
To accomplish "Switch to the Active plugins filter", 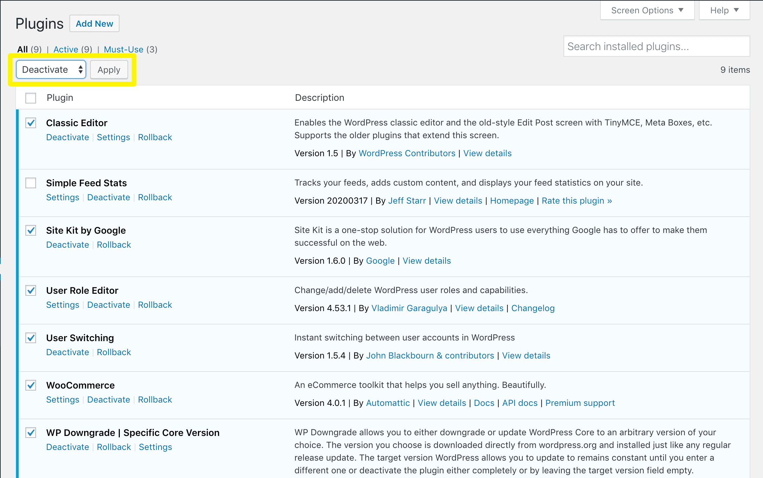I will click(x=66, y=49).
